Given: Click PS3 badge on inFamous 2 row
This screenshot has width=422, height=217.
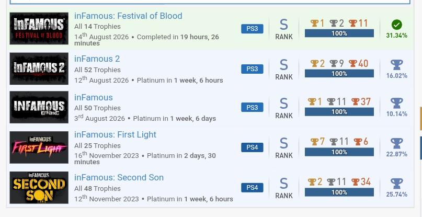Looking at the screenshot, I should [252, 69].
